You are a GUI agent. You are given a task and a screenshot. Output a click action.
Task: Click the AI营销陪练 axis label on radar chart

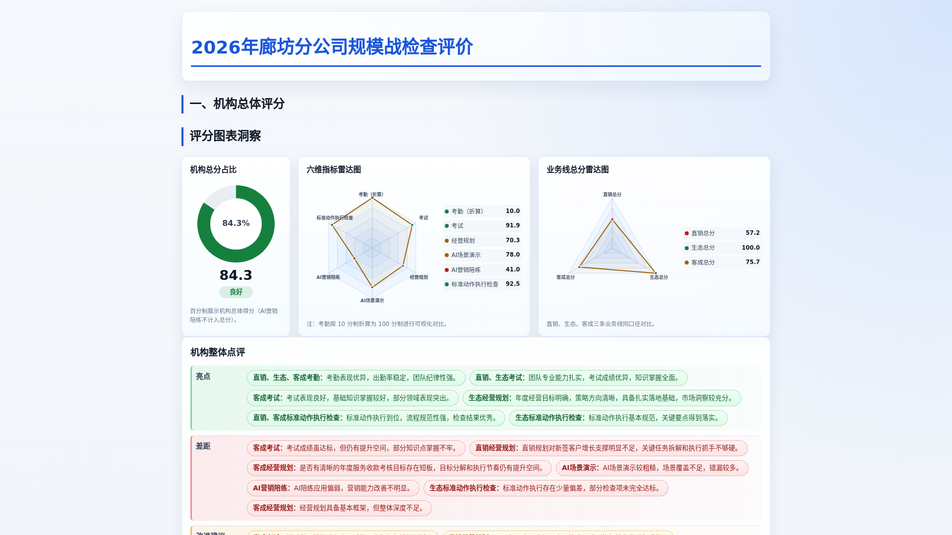click(328, 277)
